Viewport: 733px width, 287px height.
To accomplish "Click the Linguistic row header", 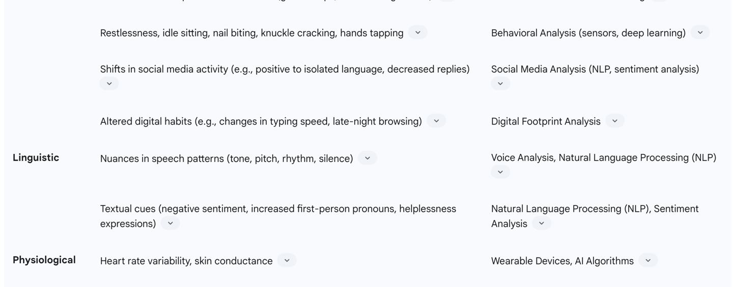I will 36,157.
